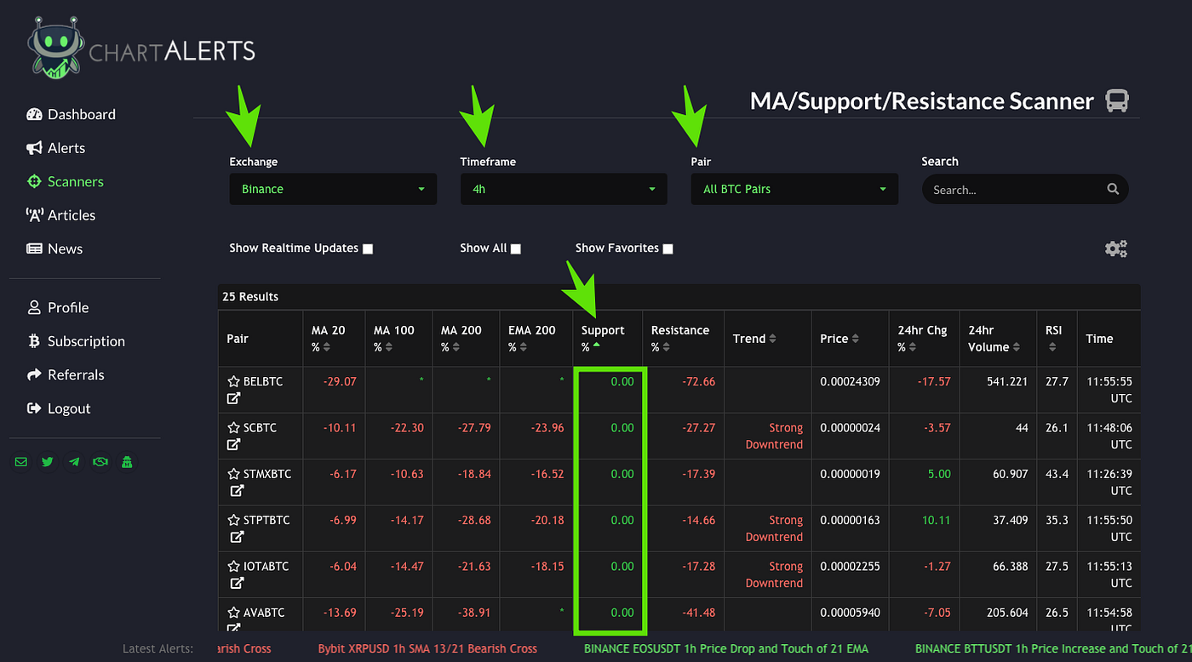Sort by Price column arrows

coord(855,339)
